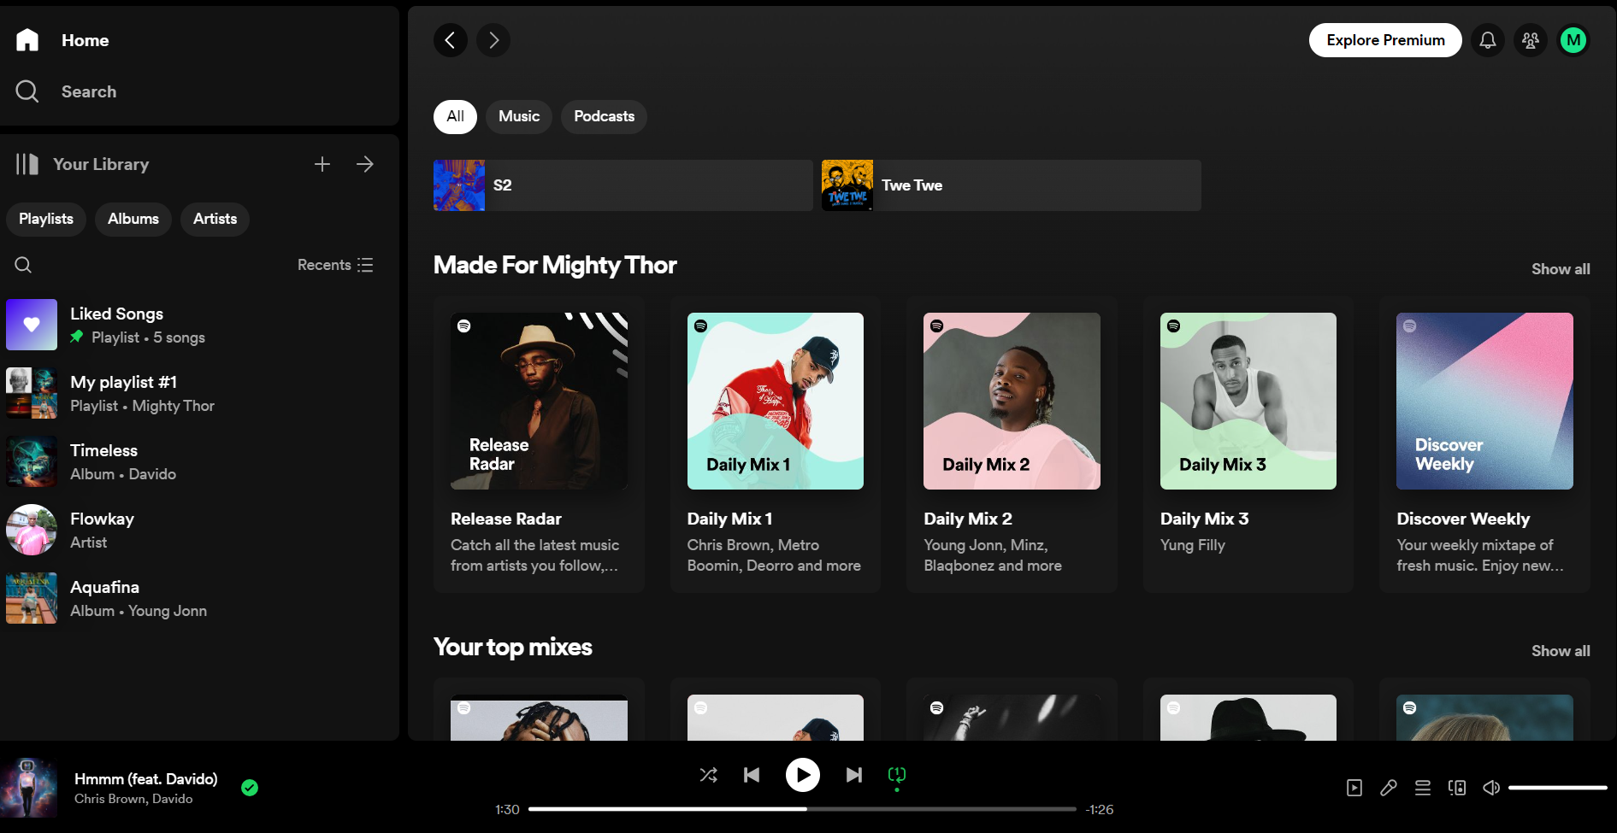The height and width of the screenshot is (833, 1617).
Task: Show all of Your top mixes
Action: (1561, 651)
